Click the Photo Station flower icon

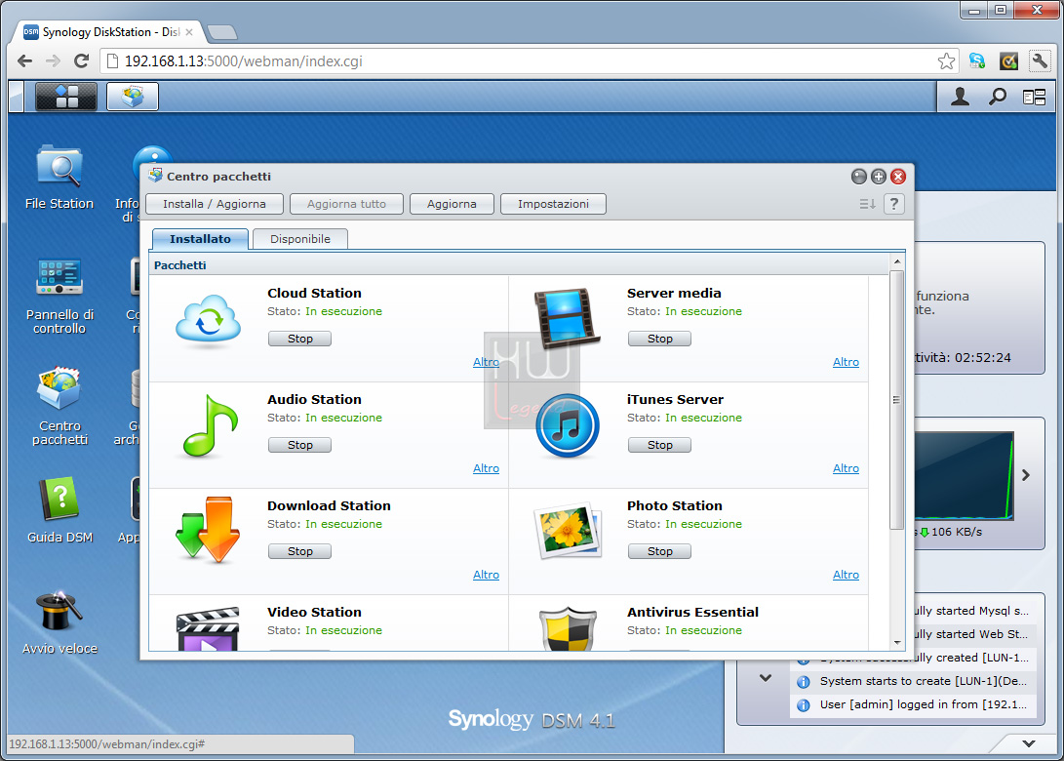[568, 531]
